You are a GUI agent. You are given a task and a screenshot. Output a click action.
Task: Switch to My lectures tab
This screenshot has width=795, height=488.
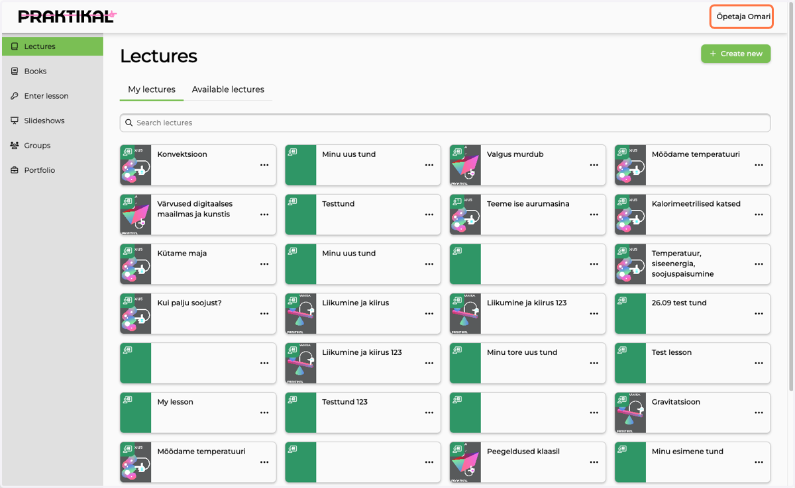coord(152,89)
